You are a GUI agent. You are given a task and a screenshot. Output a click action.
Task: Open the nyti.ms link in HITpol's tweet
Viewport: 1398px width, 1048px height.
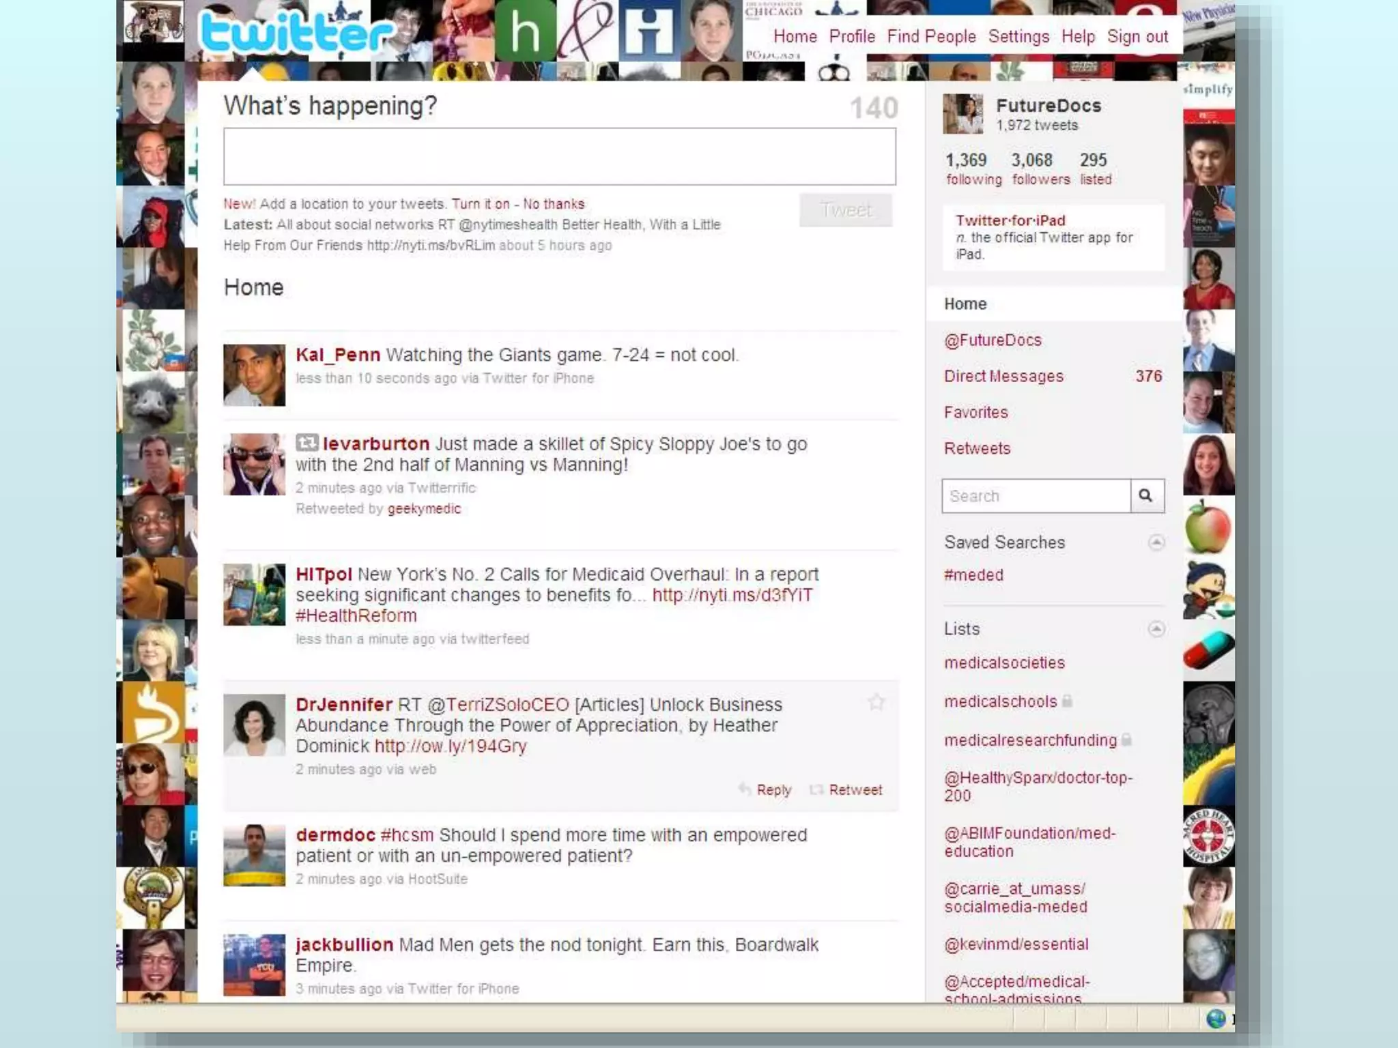tap(732, 595)
